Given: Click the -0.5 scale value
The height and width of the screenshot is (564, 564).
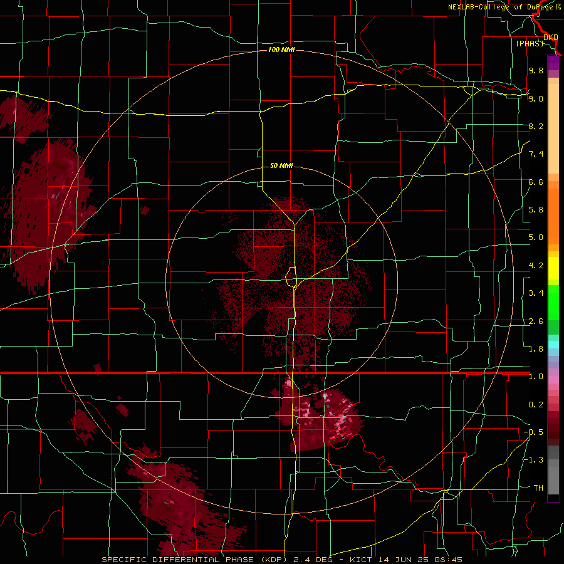Looking at the screenshot, I should (x=533, y=432).
